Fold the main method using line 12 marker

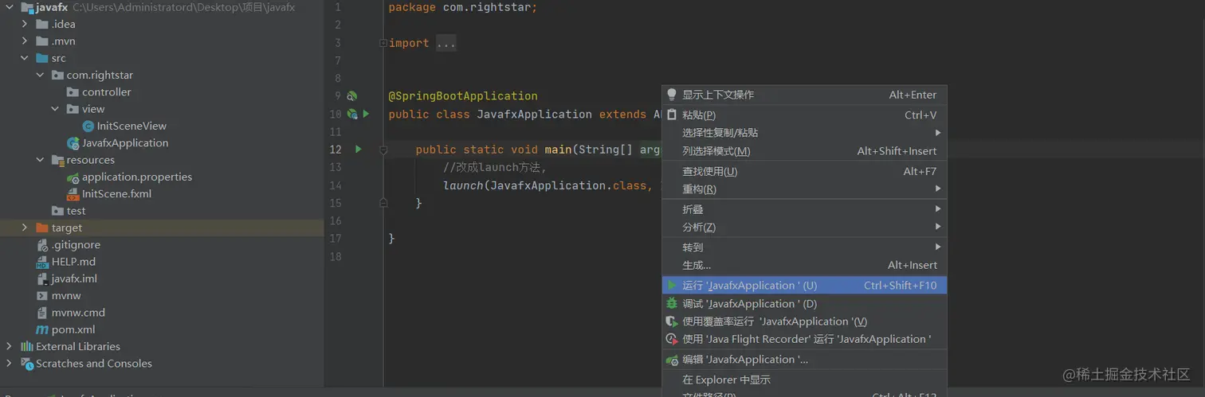coord(383,150)
